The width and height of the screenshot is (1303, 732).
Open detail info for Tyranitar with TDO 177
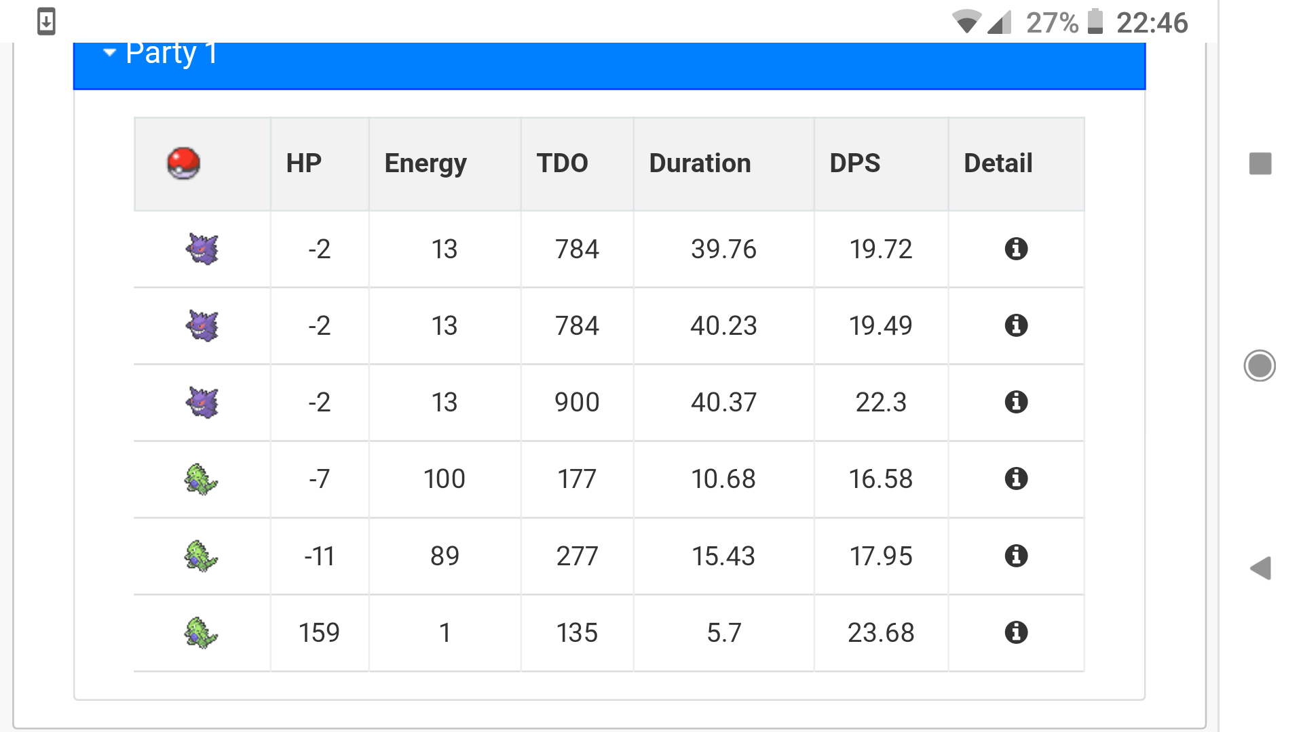(1016, 479)
